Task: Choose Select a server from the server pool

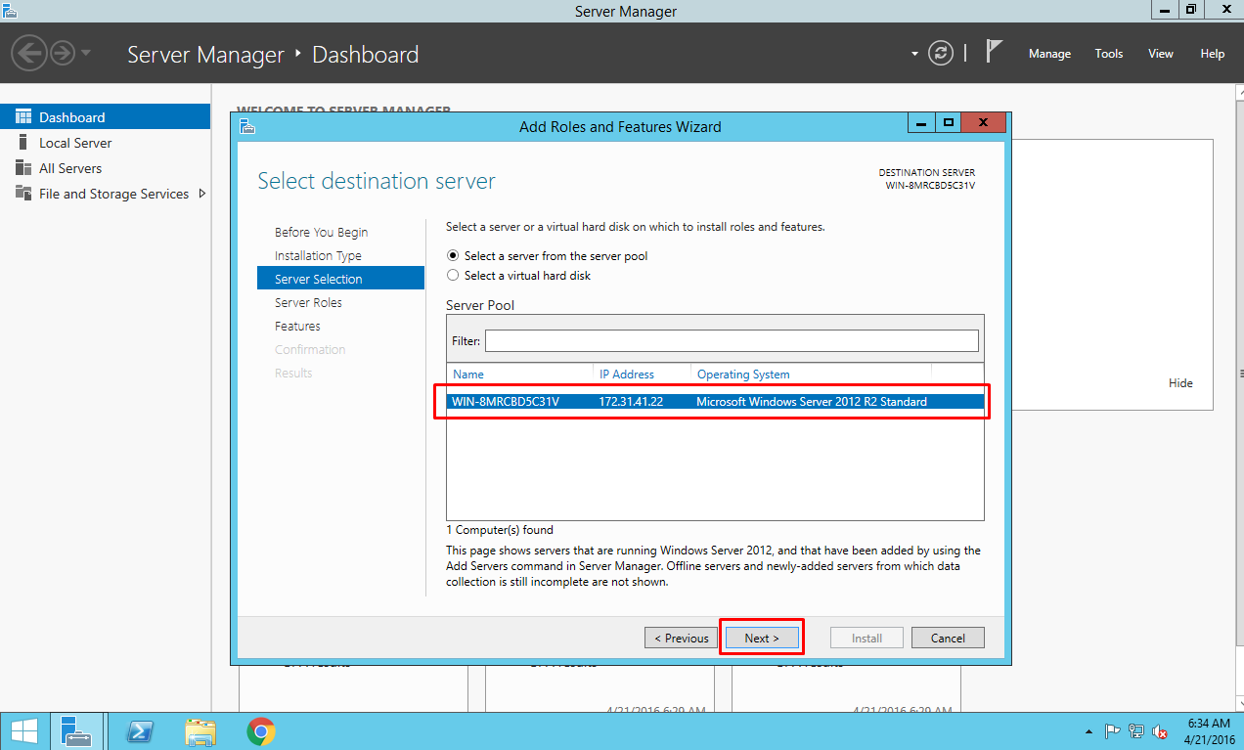Action: point(452,256)
